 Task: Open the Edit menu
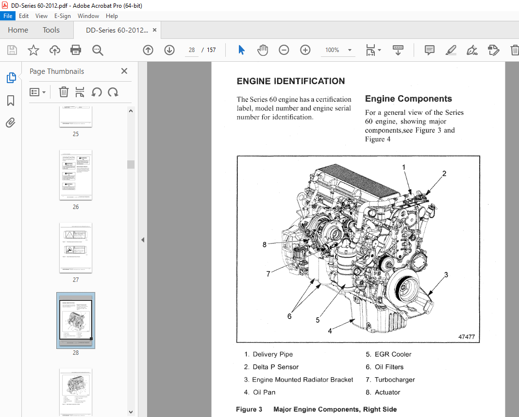(23, 16)
